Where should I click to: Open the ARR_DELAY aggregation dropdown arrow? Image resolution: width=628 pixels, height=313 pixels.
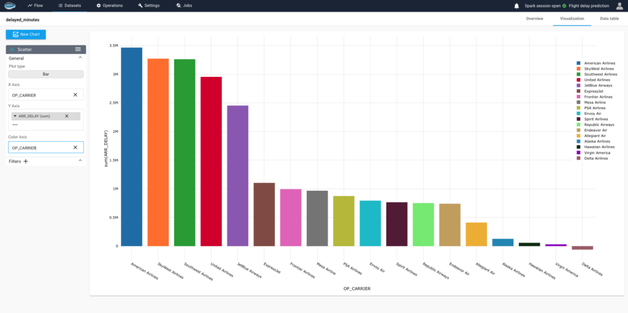point(15,116)
